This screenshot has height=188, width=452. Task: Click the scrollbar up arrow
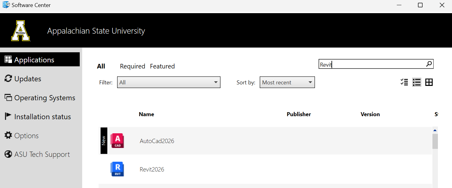point(435,130)
